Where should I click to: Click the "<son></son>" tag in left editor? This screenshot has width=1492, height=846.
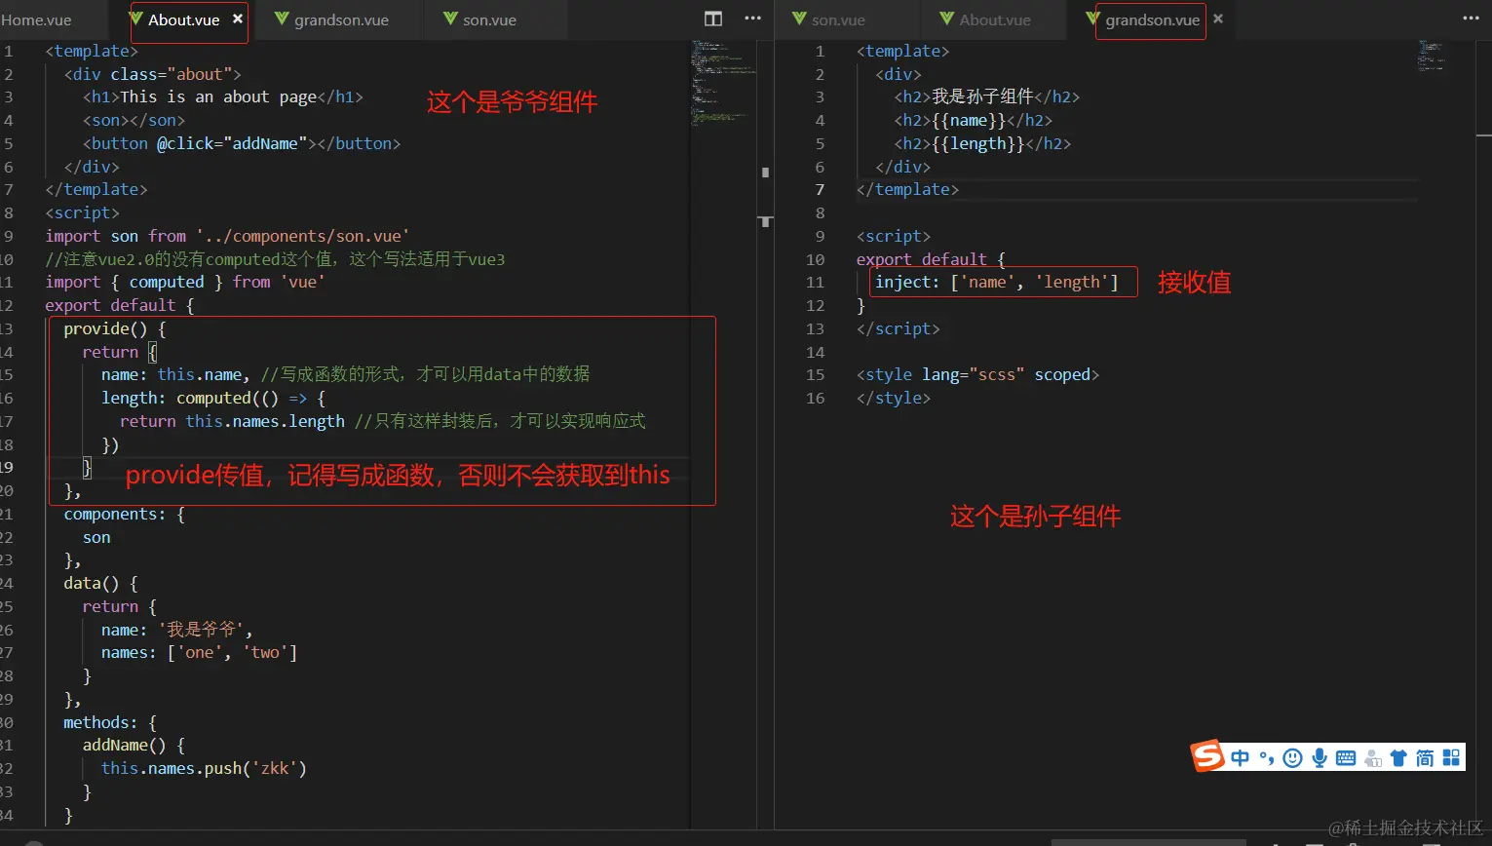click(x=134, y=121)
